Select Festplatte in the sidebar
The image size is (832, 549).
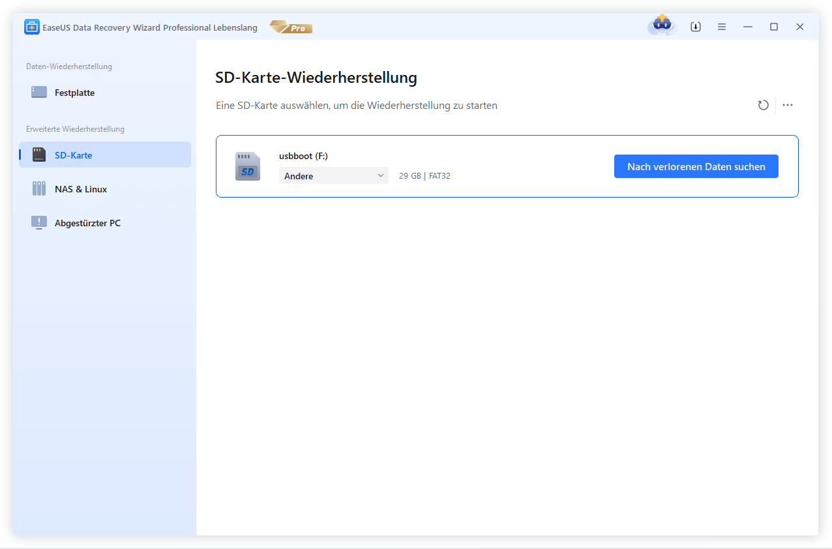[x=104, y=93]
